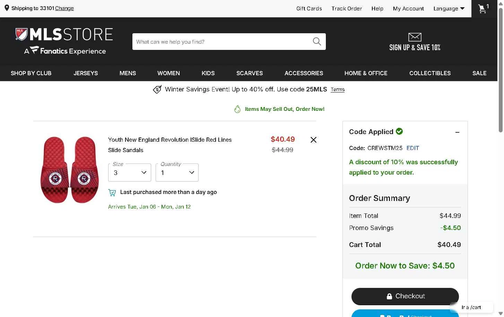Open the Size dropdown
The image size is (504, 317).
(130, 173)
